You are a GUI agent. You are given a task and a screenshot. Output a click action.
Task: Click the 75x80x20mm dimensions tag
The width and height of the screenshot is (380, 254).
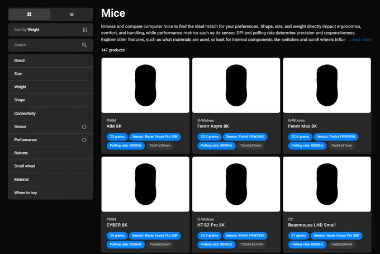pyautogui.click(x=341, y=244)
